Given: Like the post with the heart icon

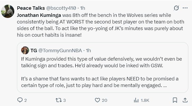Looking at the screenshot, I should (x=97, y=100).
